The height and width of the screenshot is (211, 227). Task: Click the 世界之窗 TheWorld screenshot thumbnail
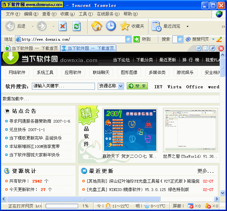click(190, 130)
